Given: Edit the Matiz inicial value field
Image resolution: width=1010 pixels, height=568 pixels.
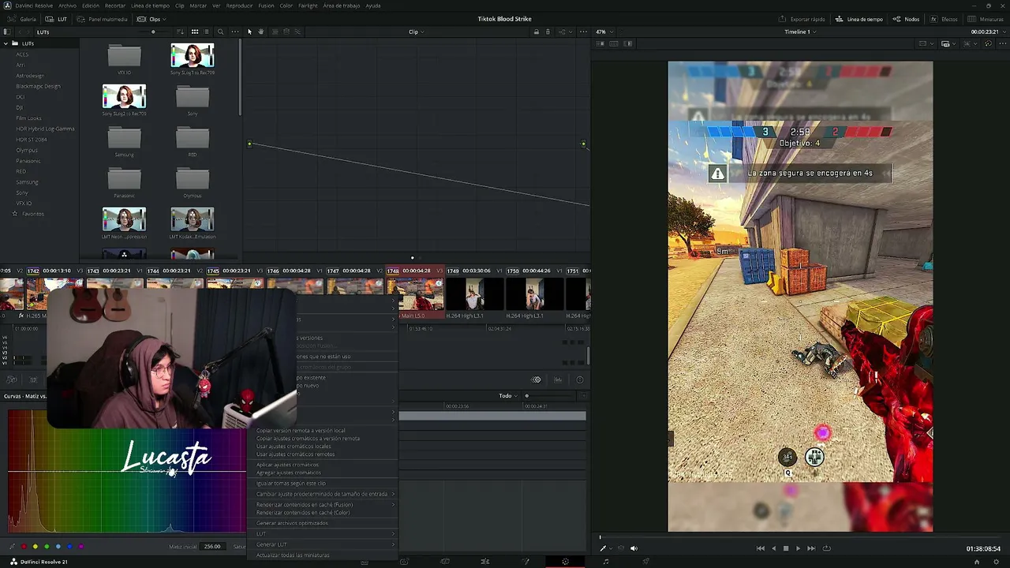Looking at the screenshot, I should coord(212,546).
